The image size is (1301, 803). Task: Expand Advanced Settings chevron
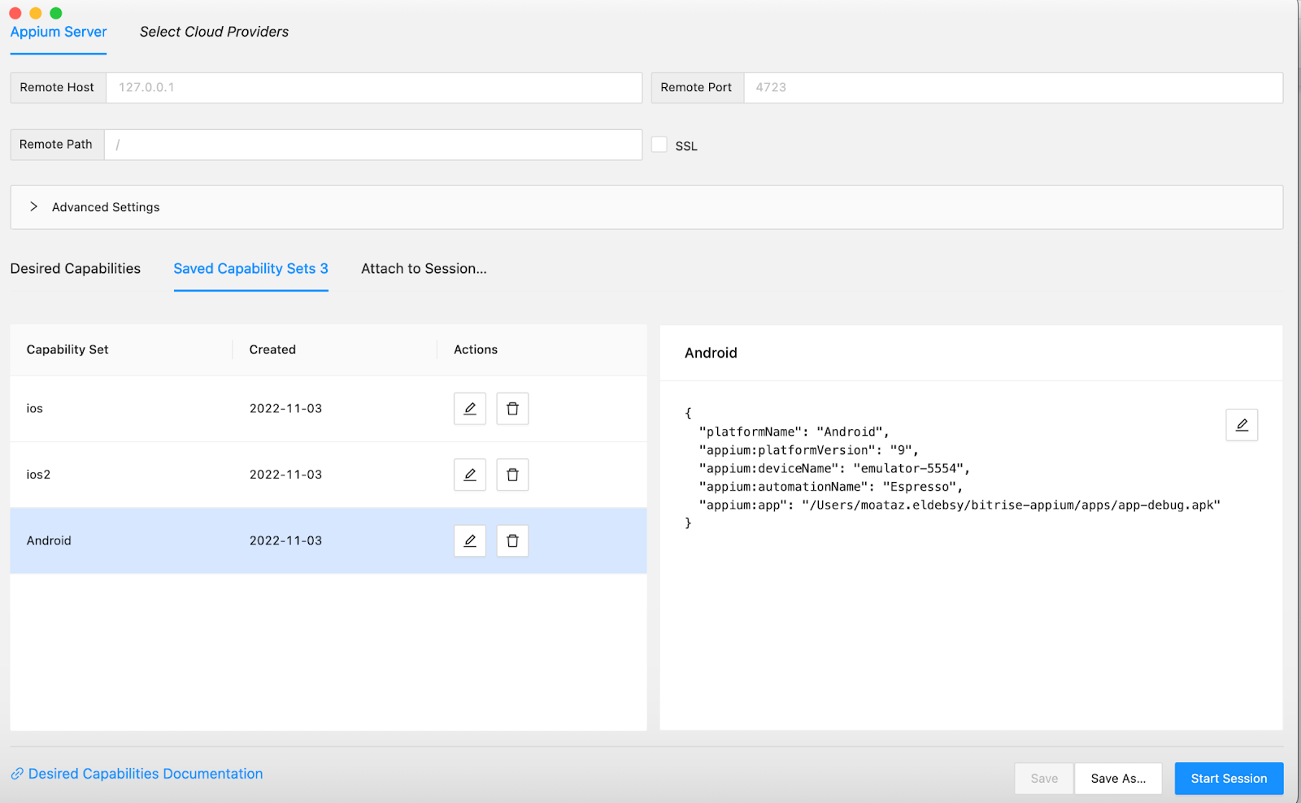[x=33, y=206]
